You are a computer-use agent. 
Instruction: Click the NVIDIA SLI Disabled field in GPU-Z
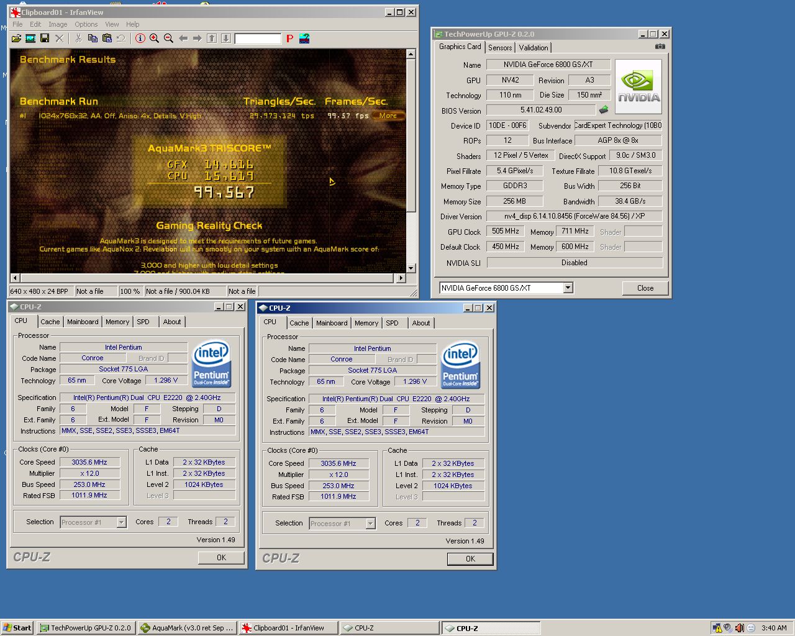point(575,263)
